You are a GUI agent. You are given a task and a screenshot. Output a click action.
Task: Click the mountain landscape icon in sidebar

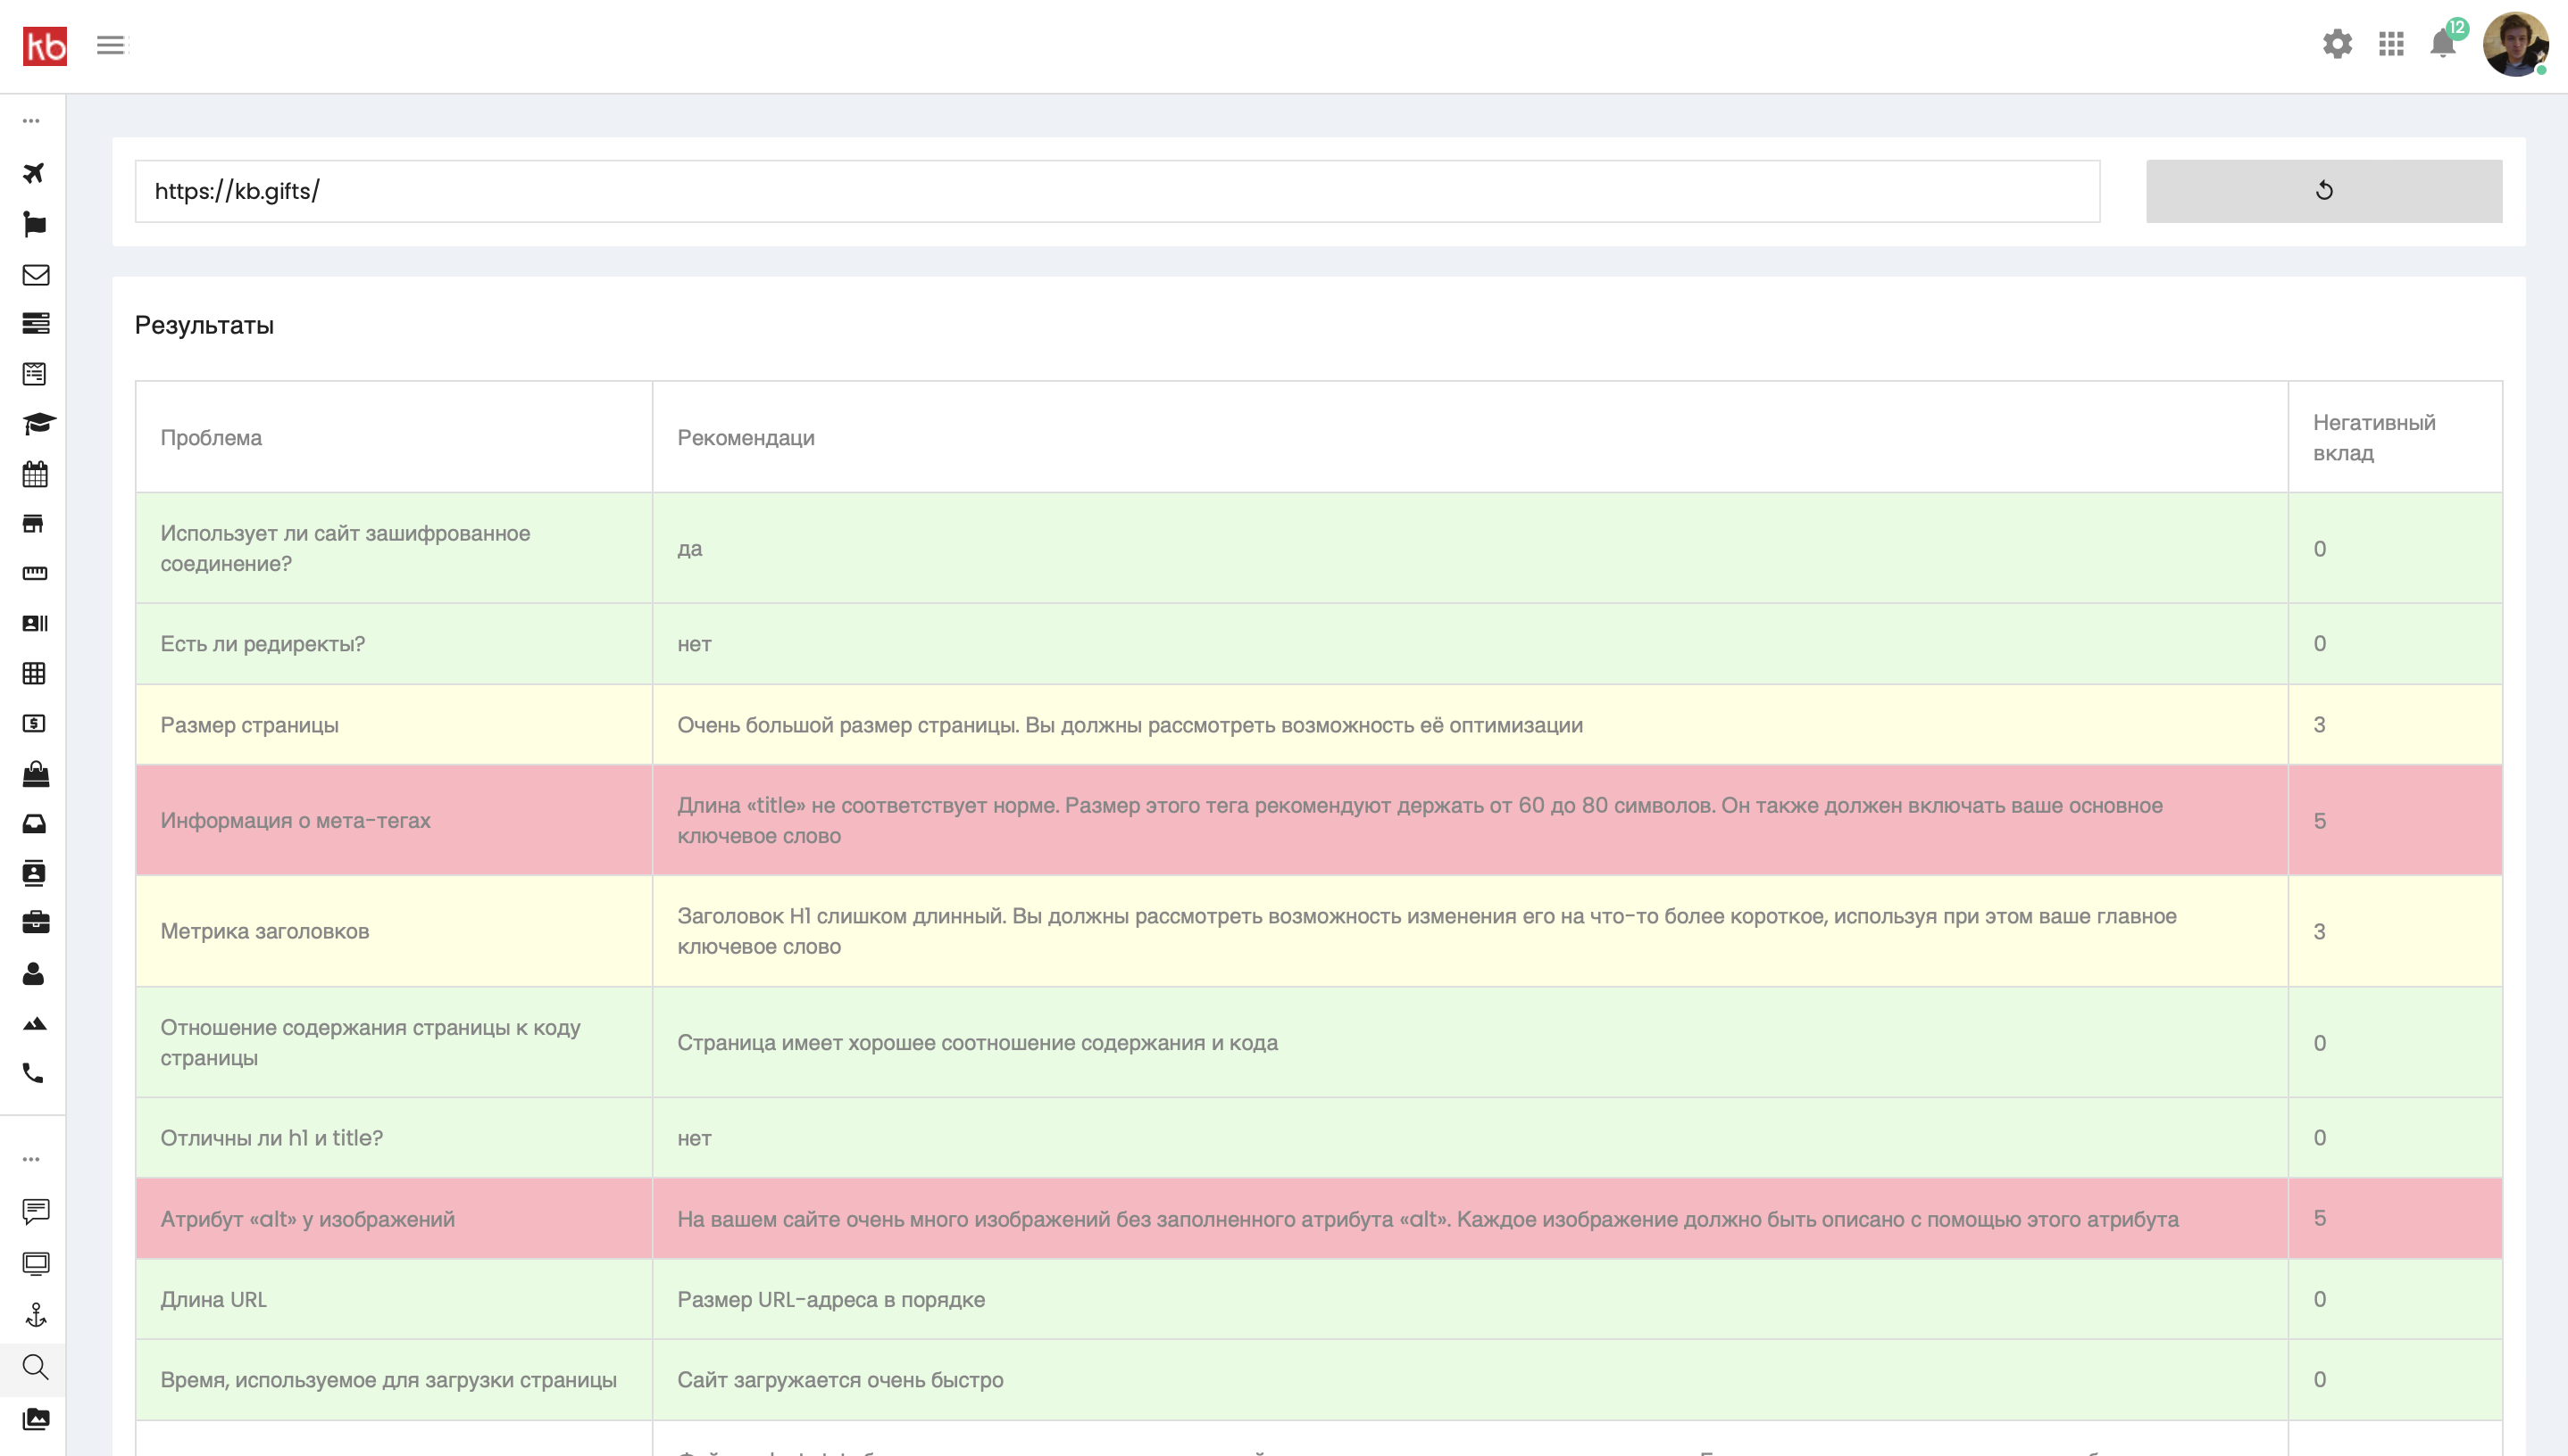[x=35, y=1023]
